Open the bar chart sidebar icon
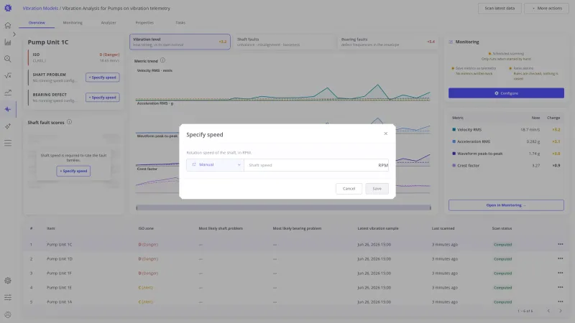575x323 pixels. click(8, 42)
